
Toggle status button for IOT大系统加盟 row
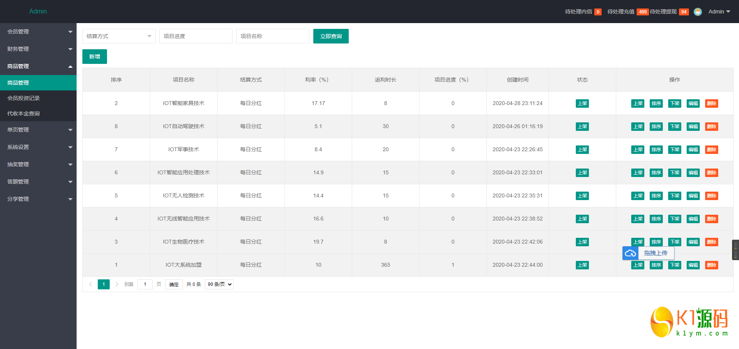click(582, 265)
